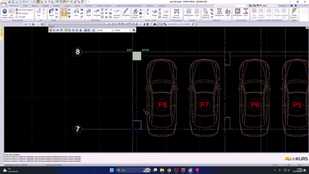Open Çelik drawing creation in Çizim Oluştur
This screenshot has width=309, height=174.
pyautogui.click(x=246, y=13)
